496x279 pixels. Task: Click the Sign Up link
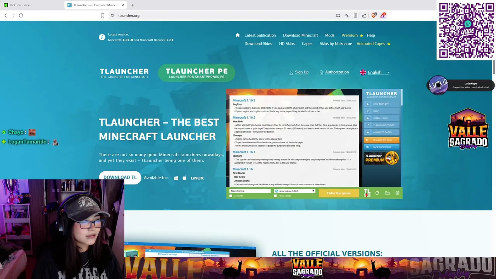click(x=301, y=72)
